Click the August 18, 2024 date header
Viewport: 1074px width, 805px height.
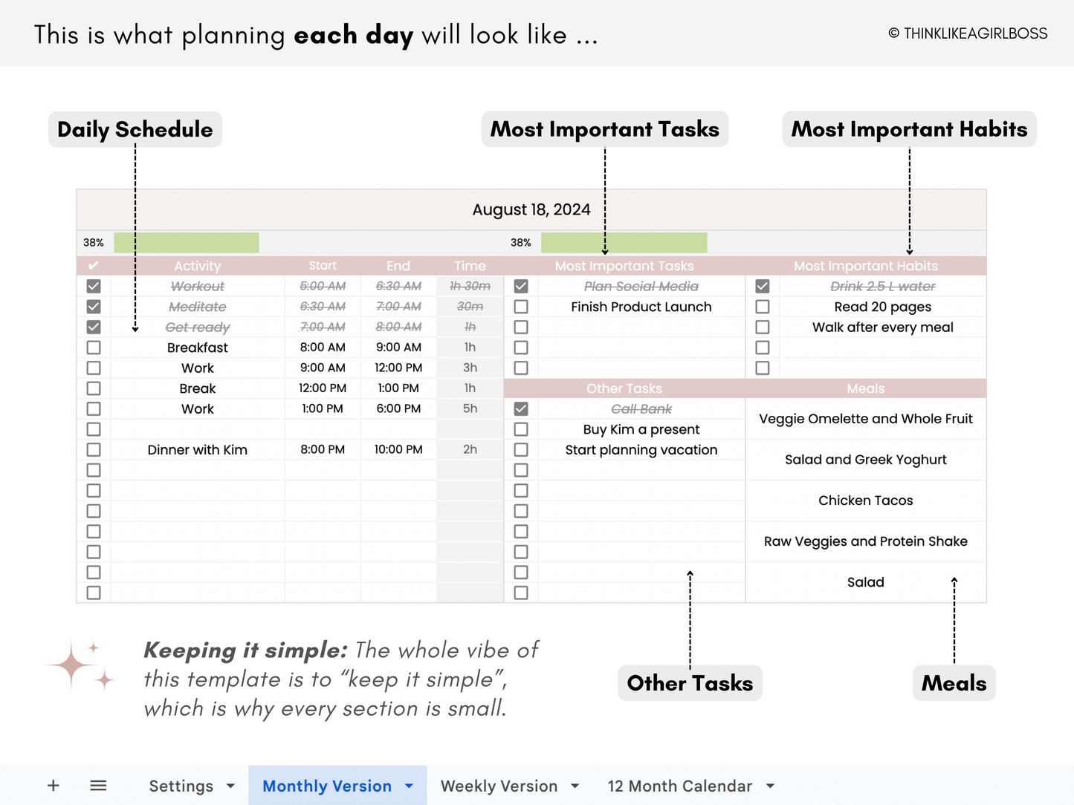(531, 209)
